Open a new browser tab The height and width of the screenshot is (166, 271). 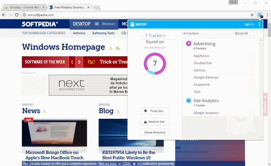(x=97, y=8)
